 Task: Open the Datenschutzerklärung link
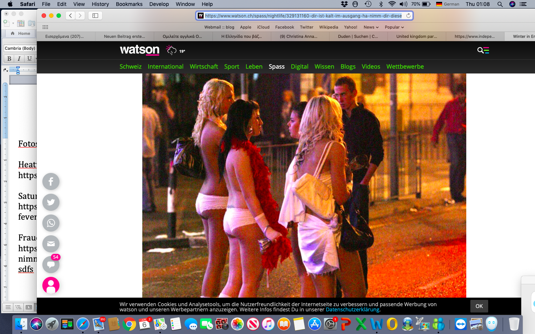pyautogui.click(x=353, y=310)
